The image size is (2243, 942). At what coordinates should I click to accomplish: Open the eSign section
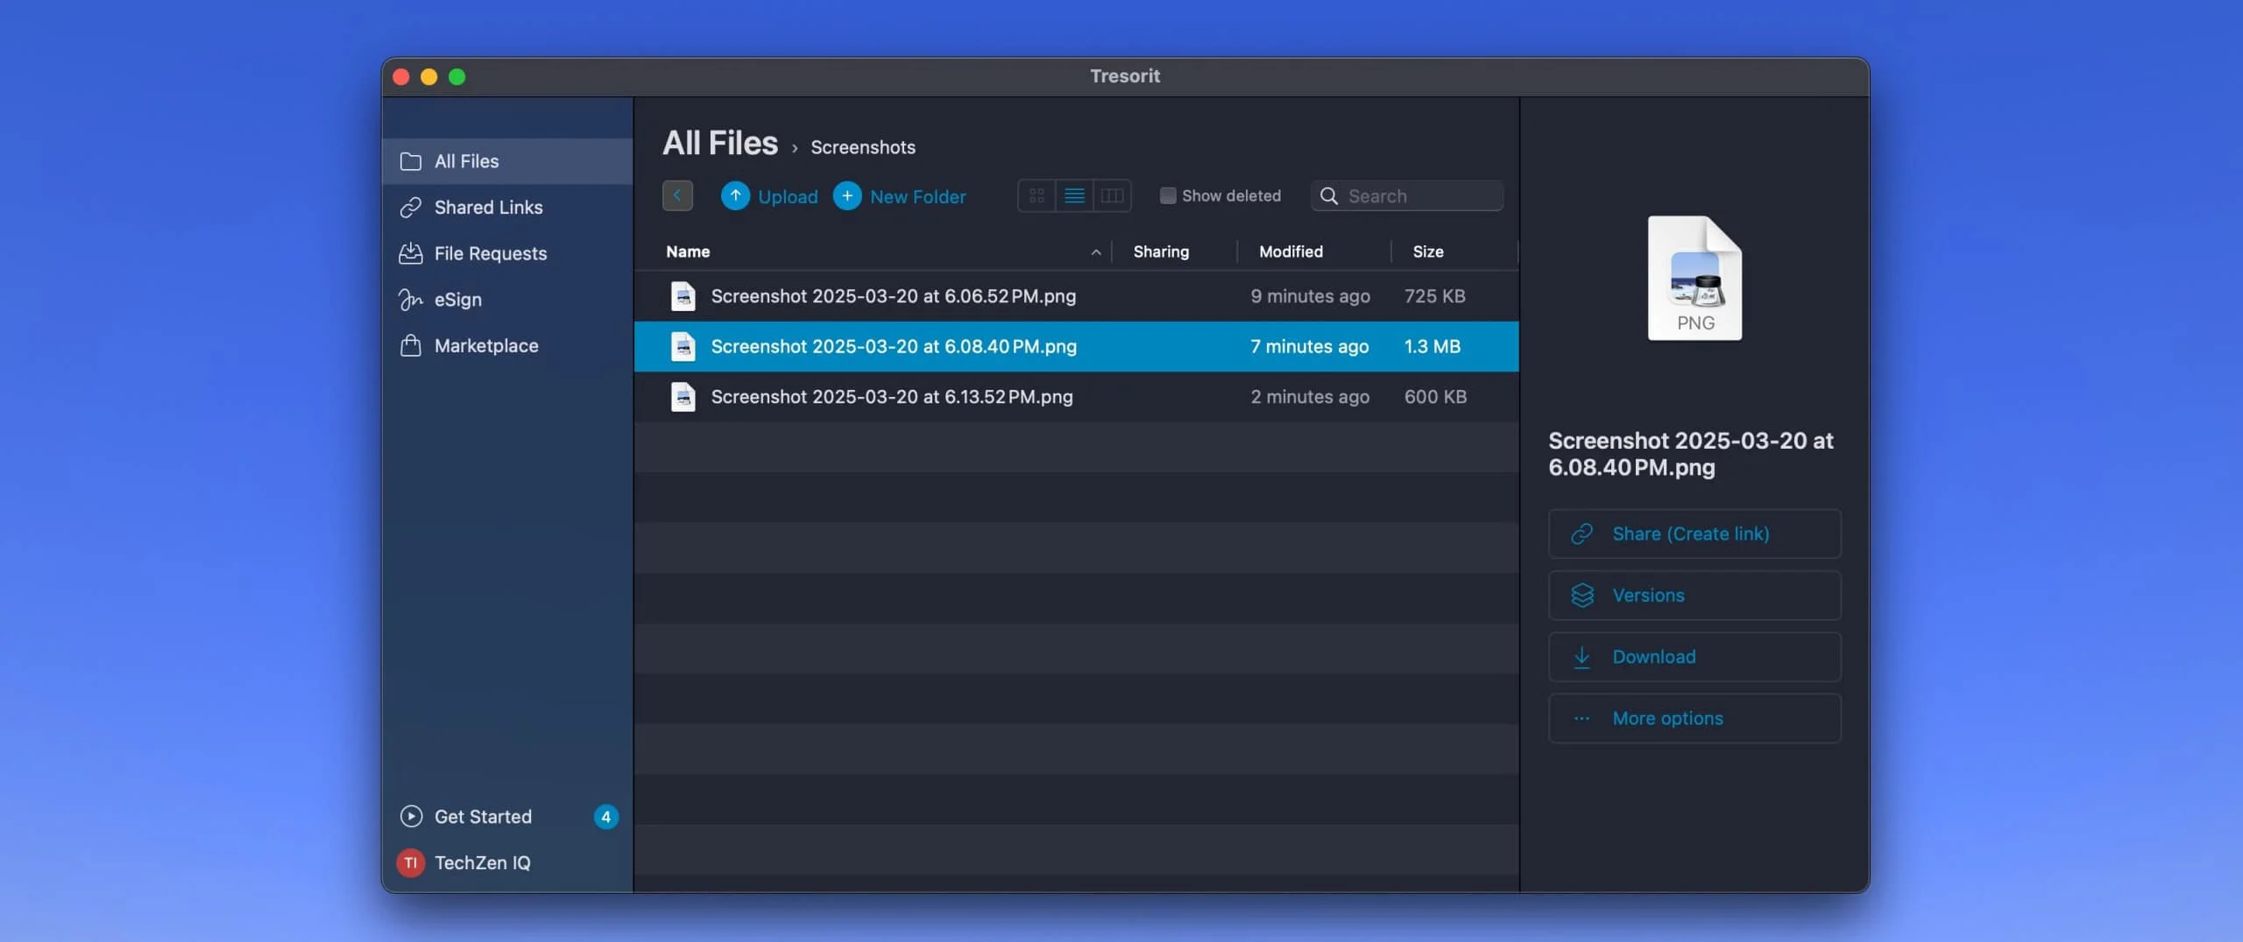click(456, 300)
